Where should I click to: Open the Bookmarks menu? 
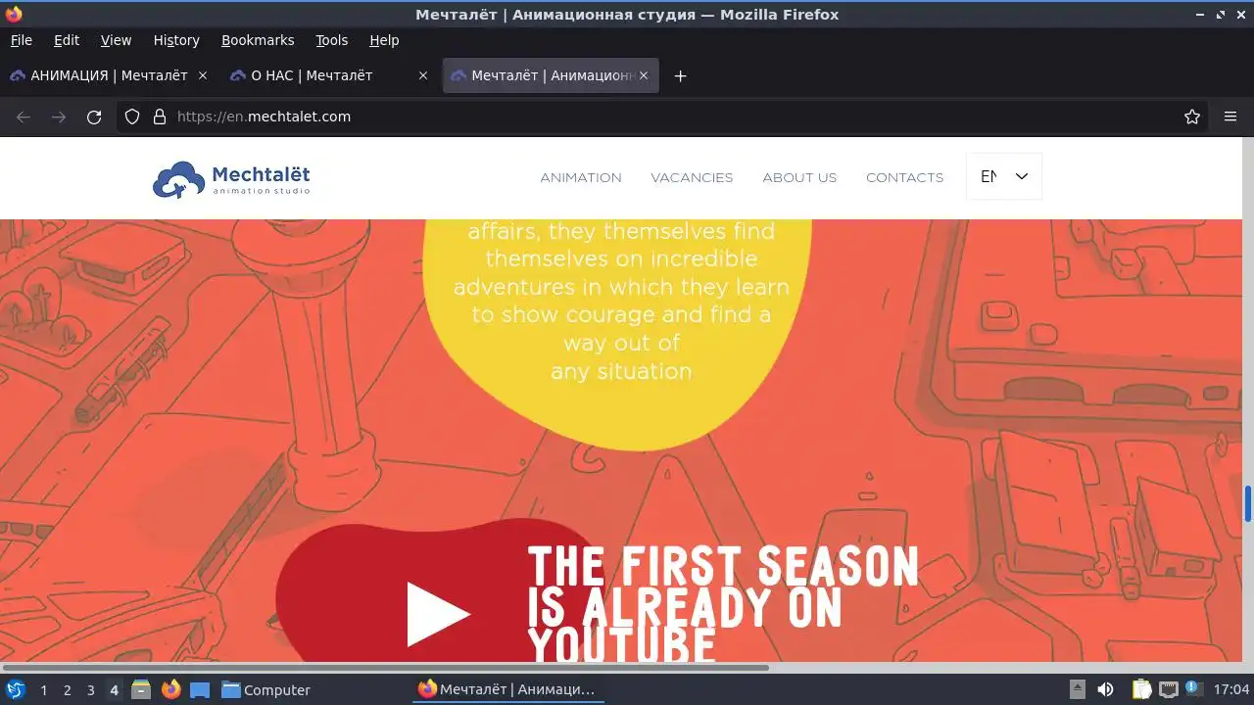click(x=258, y=40)
